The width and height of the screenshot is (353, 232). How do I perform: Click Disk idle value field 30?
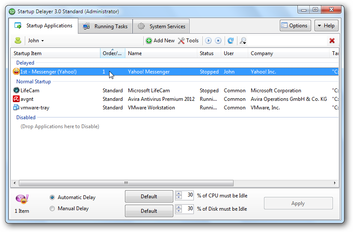click(188, 209)
